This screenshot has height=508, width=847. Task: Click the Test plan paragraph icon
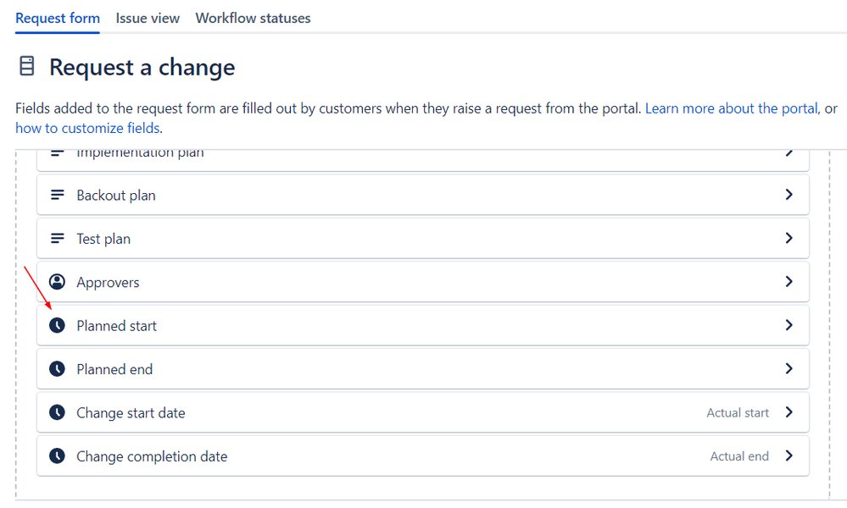58,239
